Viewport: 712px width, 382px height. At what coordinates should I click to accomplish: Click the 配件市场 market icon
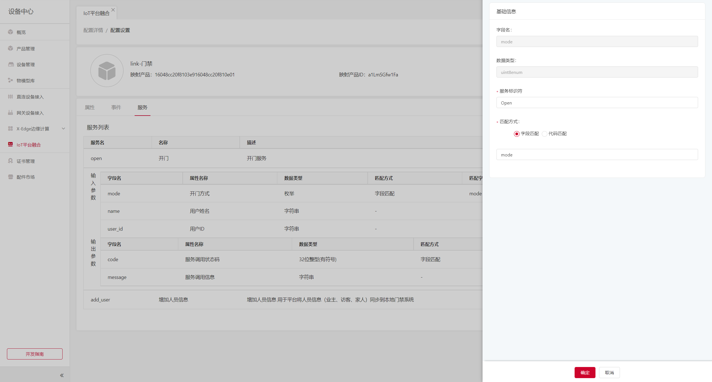[x=11, y=177]
